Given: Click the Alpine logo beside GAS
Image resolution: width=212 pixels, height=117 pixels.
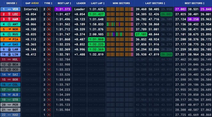Looking at the screenshot, I should click(9, 44).
